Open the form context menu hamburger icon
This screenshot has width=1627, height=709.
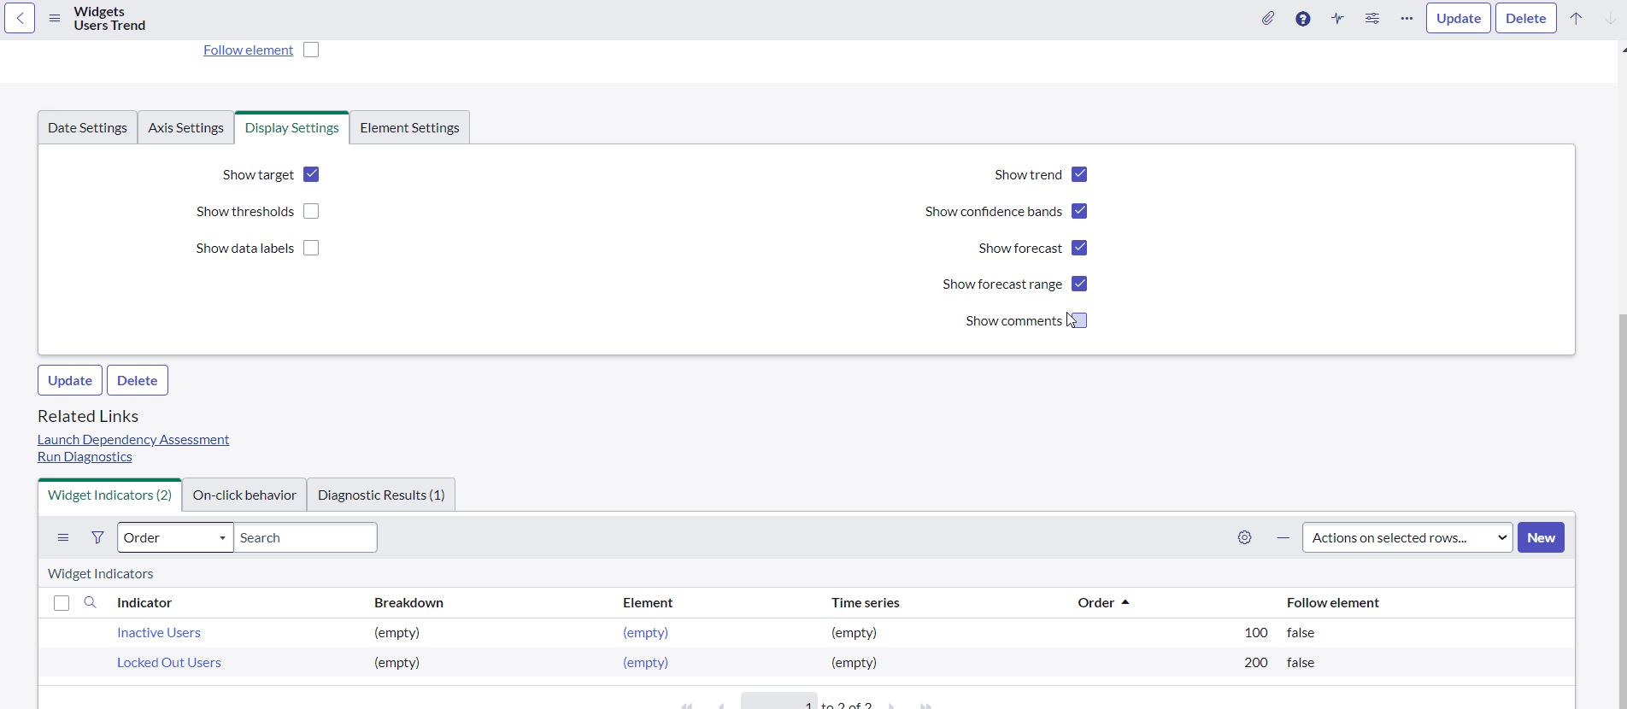pos(55,18)
